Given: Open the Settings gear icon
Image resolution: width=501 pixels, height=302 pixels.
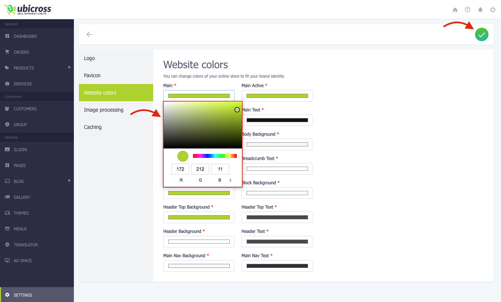Looking at the screenshot, I should click(x=7, y=295).
